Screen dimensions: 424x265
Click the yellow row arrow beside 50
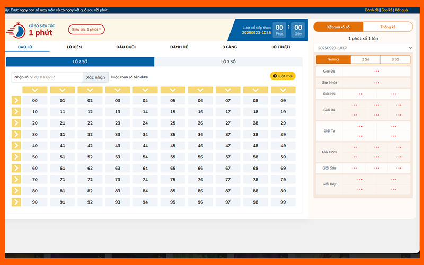coord(16,157)
